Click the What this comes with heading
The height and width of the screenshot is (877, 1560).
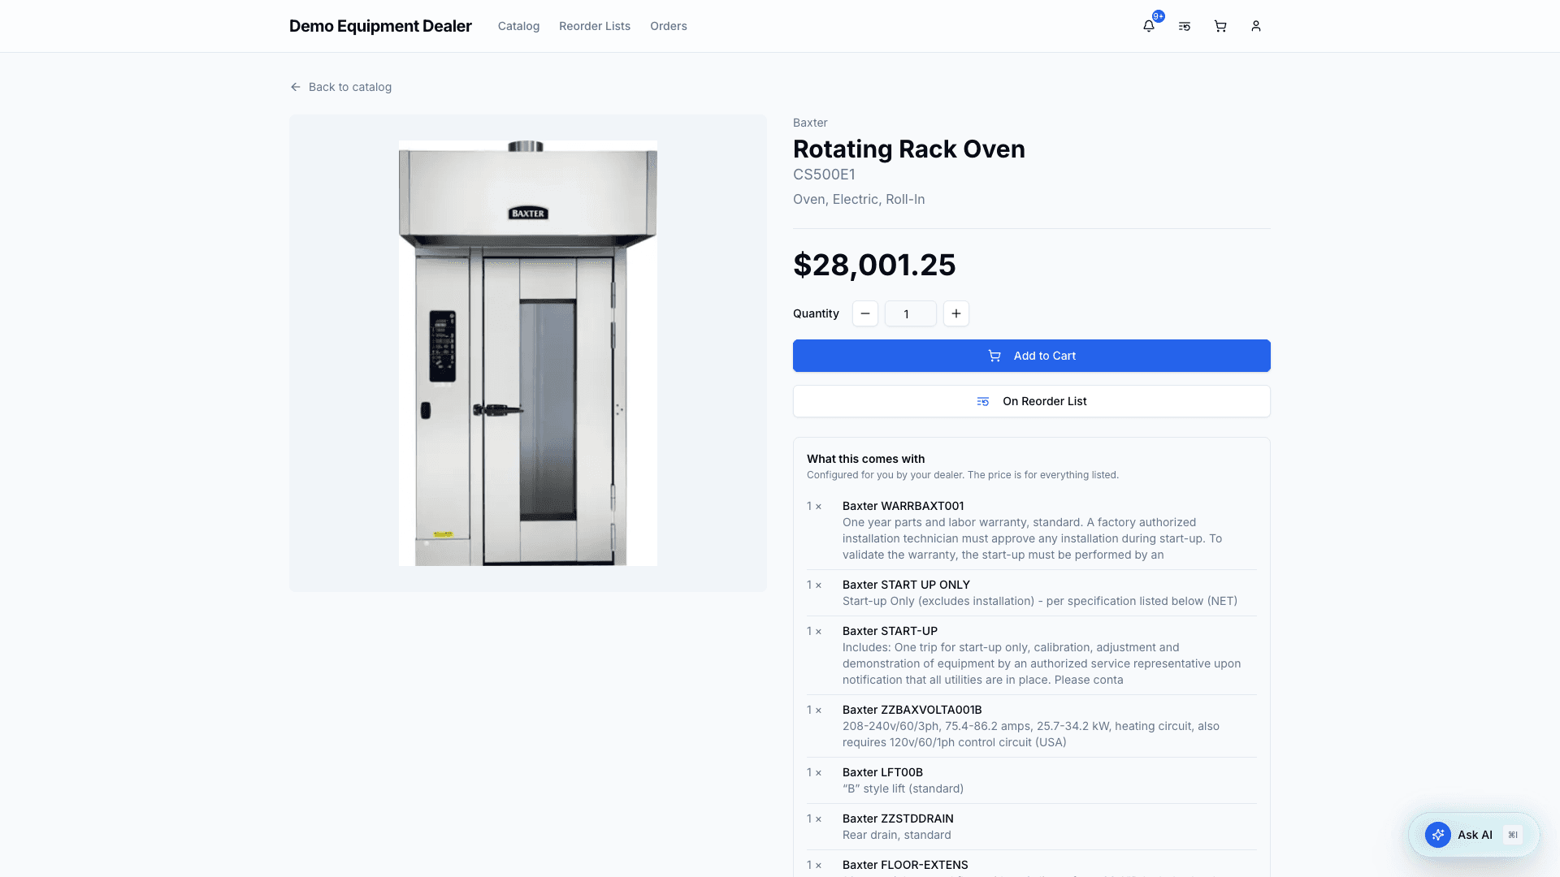(x=865, y=459)
